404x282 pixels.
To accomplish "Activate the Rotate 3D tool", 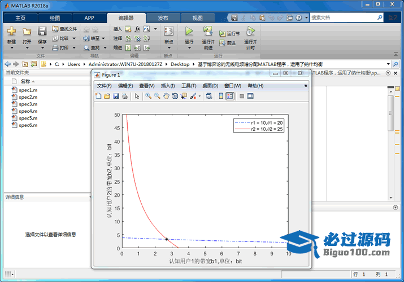I will coord(175,96).
